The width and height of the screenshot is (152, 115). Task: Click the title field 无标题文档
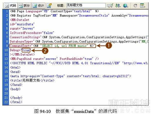86,5
